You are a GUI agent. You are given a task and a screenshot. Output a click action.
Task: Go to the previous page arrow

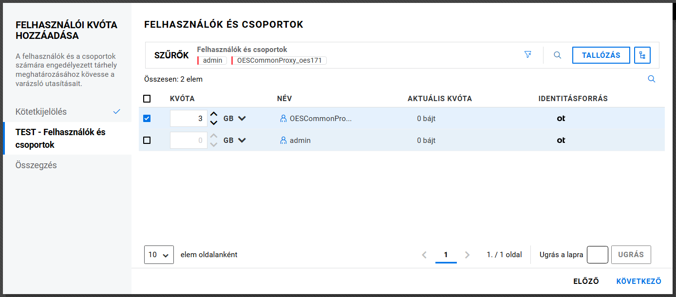[424, 255]
